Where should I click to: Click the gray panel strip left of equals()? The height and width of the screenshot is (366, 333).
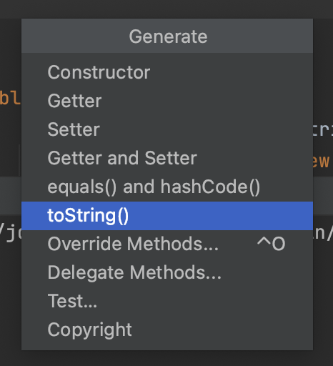coord(11,195)
